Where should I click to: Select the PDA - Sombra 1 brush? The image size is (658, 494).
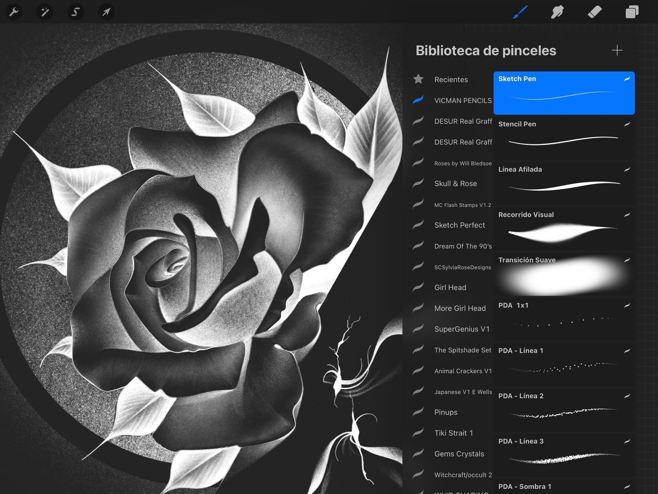click(x=564, y=486)
